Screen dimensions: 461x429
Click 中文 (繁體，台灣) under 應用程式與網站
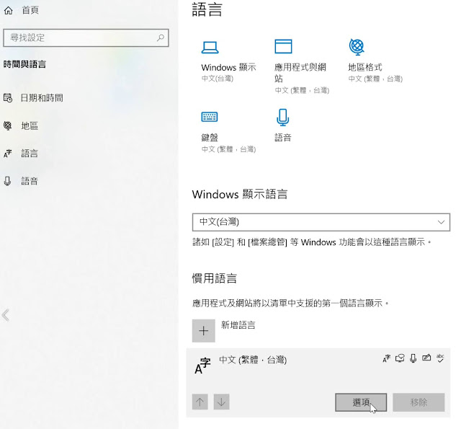(302, 90)
